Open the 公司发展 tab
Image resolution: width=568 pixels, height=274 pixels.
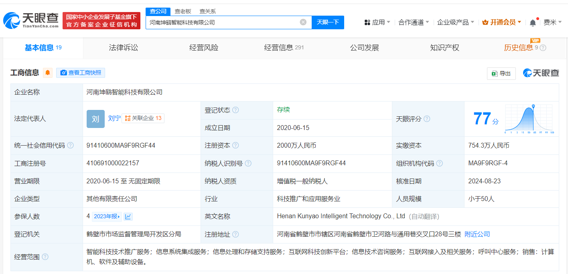[x=364, y=48]
